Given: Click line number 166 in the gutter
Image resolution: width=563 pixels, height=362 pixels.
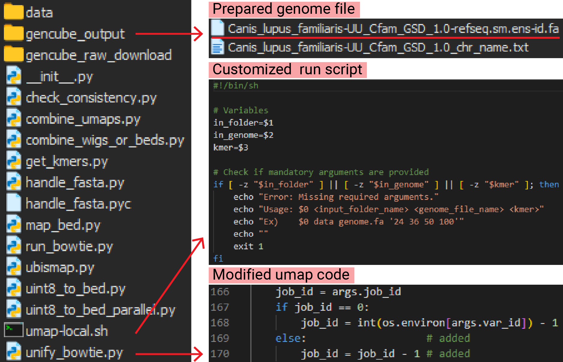Looking at the screenshot, I should 220,292.
